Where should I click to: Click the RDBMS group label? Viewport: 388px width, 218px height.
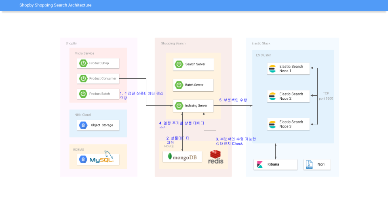(x=79, y=150)
